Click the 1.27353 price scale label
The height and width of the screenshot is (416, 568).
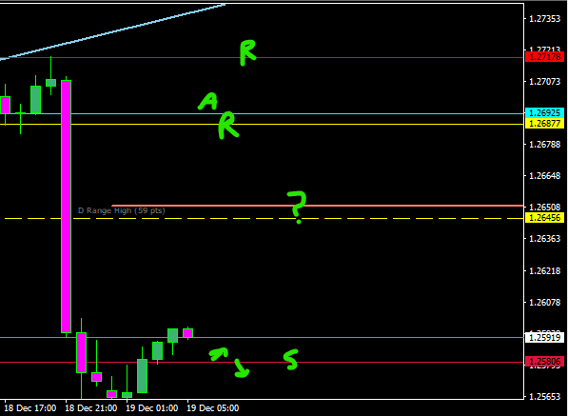544,19
